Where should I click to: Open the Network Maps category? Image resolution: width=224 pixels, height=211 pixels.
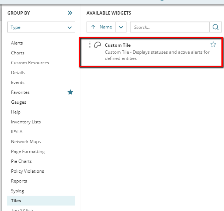pyautogui.click(x=26, y=142)
